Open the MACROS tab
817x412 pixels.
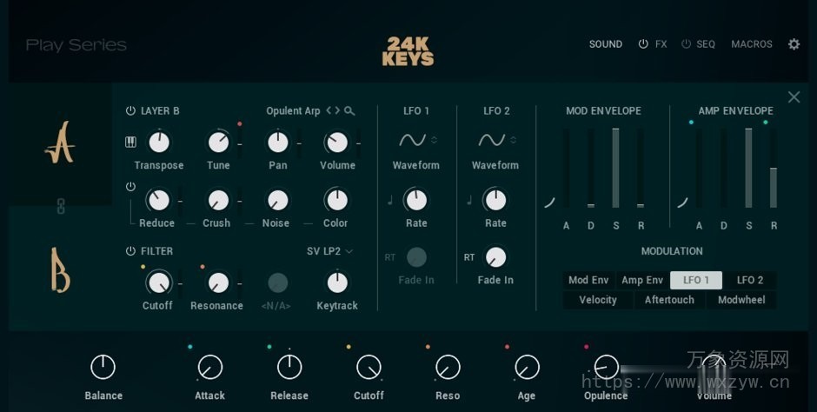point(752,44)
